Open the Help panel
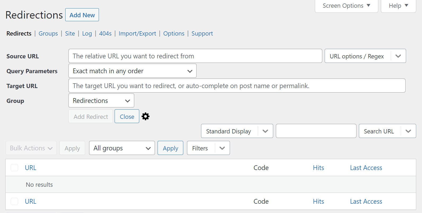The width and height of the screenshot is (422, 213). [x=398, y=6]
